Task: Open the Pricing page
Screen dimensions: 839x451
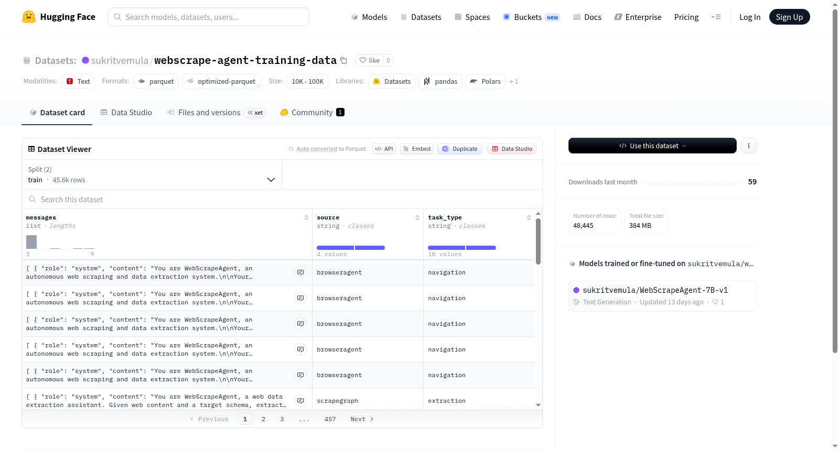Action: [686, 17]
